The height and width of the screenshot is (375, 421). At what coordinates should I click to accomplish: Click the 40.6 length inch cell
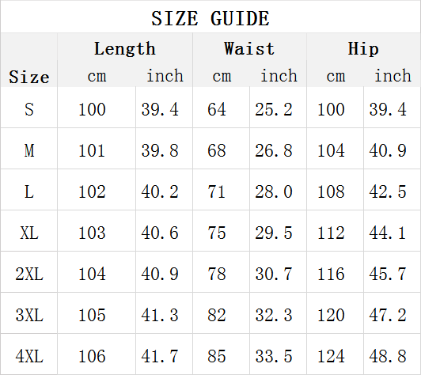[160, 233]
